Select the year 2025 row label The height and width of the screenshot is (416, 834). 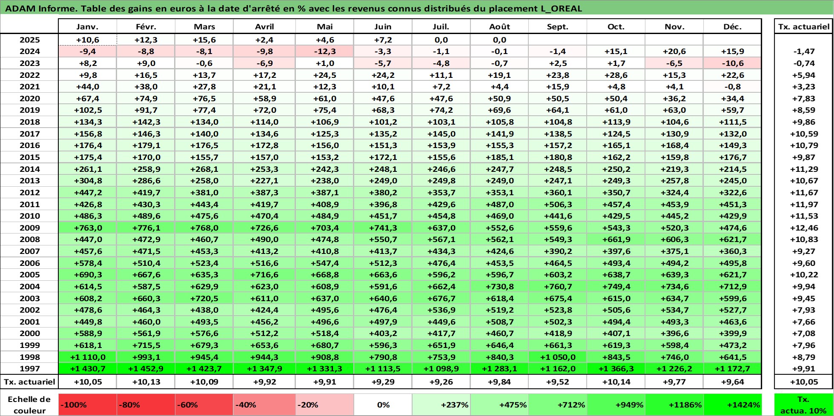point(29,40)
